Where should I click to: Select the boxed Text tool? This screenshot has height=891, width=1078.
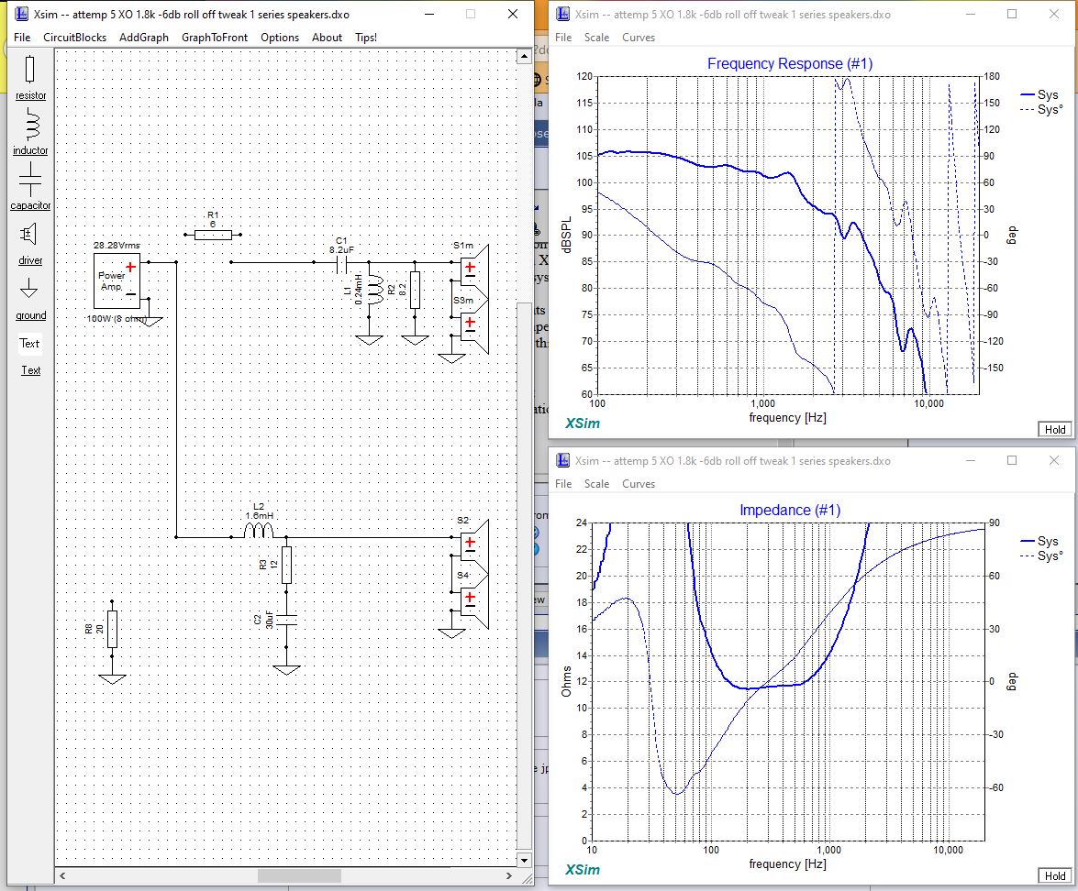[29, 343]
